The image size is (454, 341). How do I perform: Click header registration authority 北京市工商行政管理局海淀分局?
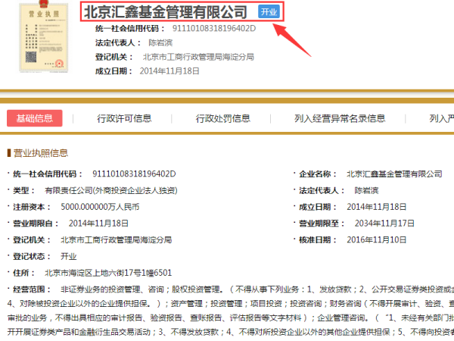click(198, 57)
